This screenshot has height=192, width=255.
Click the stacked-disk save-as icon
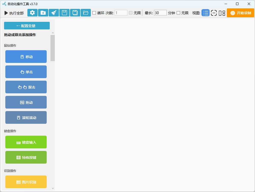(x=75, y=13)
